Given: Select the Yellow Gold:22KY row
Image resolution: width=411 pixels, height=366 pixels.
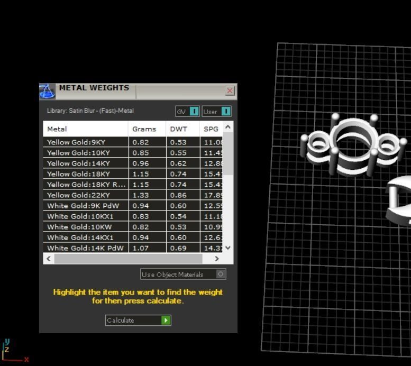Looking at the screenshot, I should point(133,195).
